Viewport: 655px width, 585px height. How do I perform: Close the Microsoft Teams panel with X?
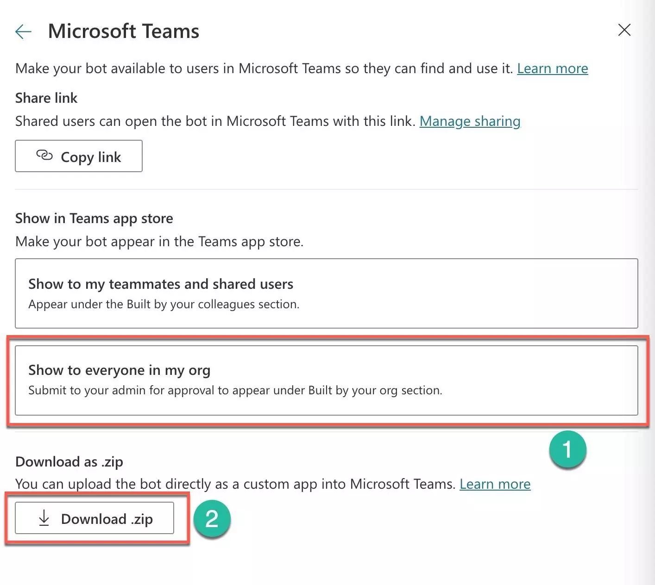(624, 30)
